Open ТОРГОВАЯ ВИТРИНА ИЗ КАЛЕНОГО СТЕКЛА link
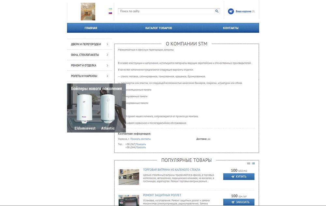The image size is (326, 206). (x=171, y=170)
